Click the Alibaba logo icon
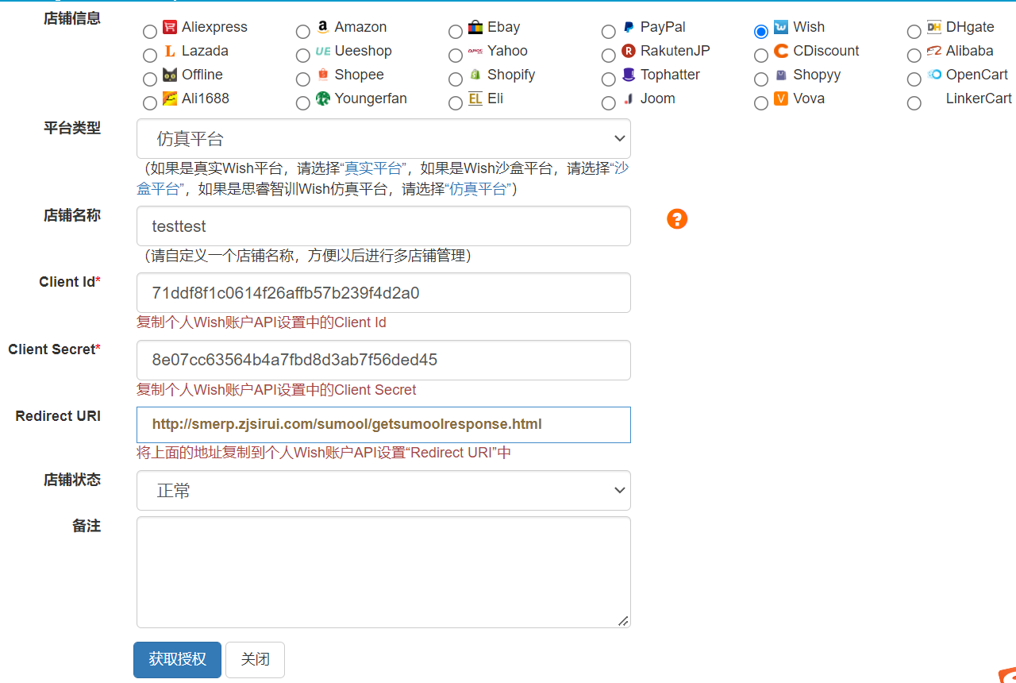The width and height of the screenshot is (1016, 683). point(934,51)
